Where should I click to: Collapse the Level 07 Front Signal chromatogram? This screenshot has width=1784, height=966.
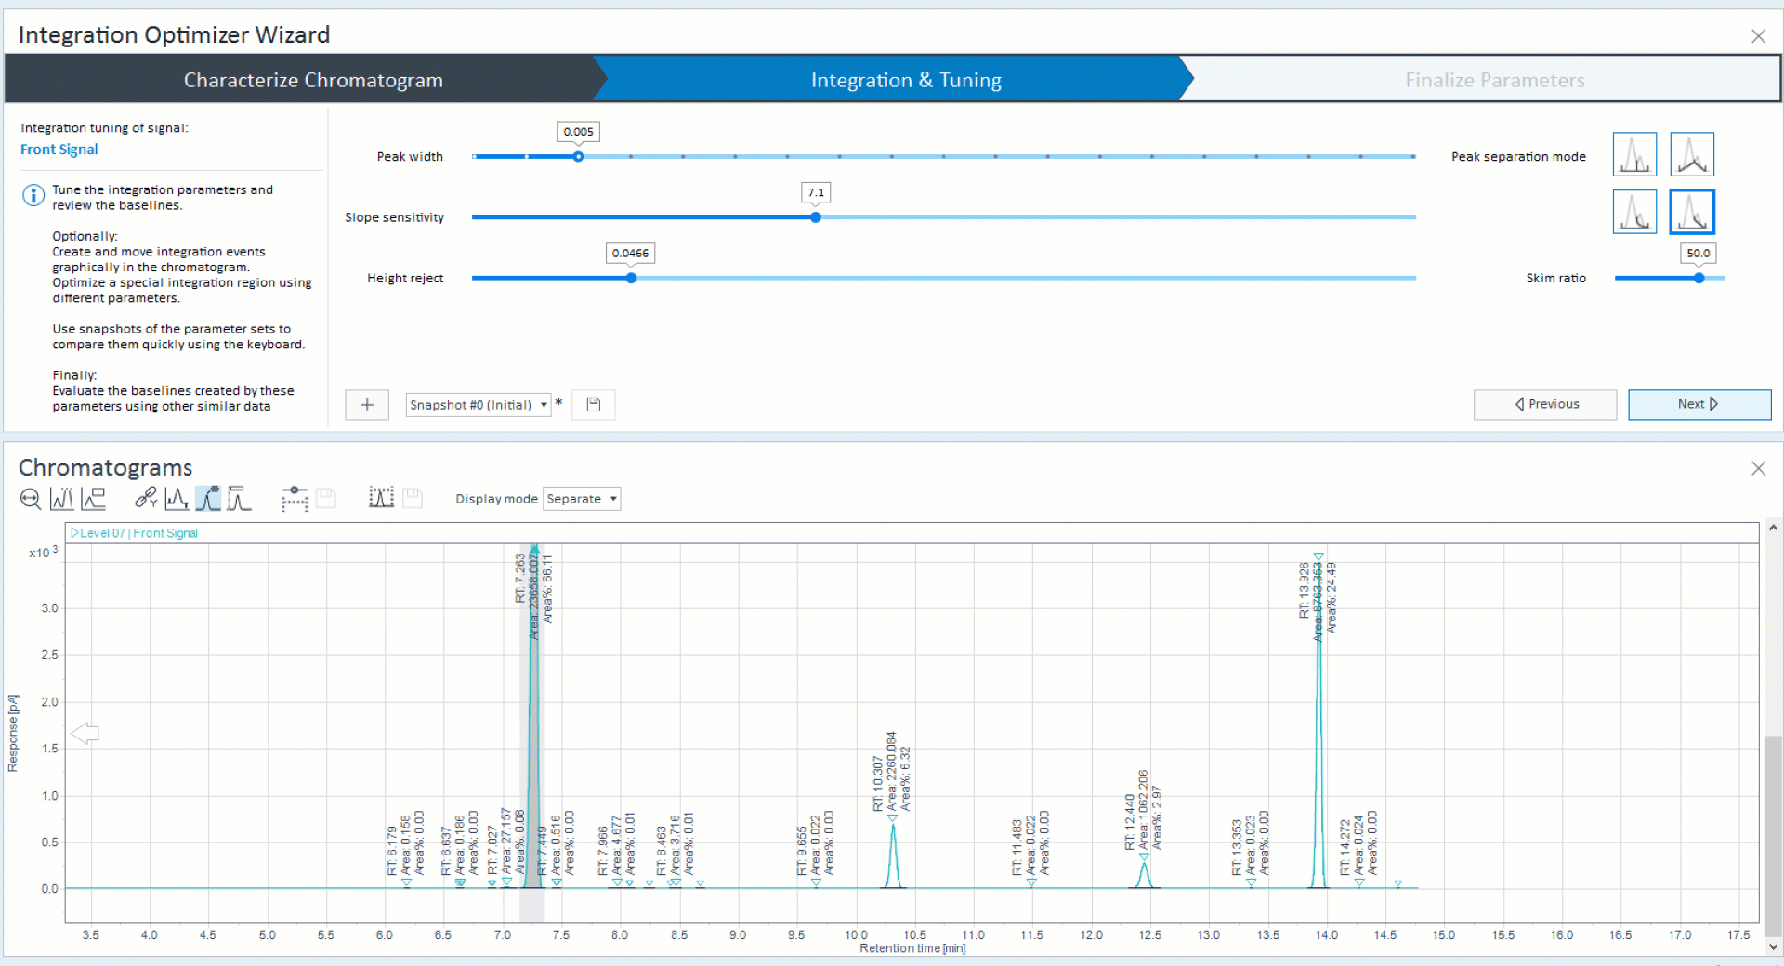click(75, 533)
